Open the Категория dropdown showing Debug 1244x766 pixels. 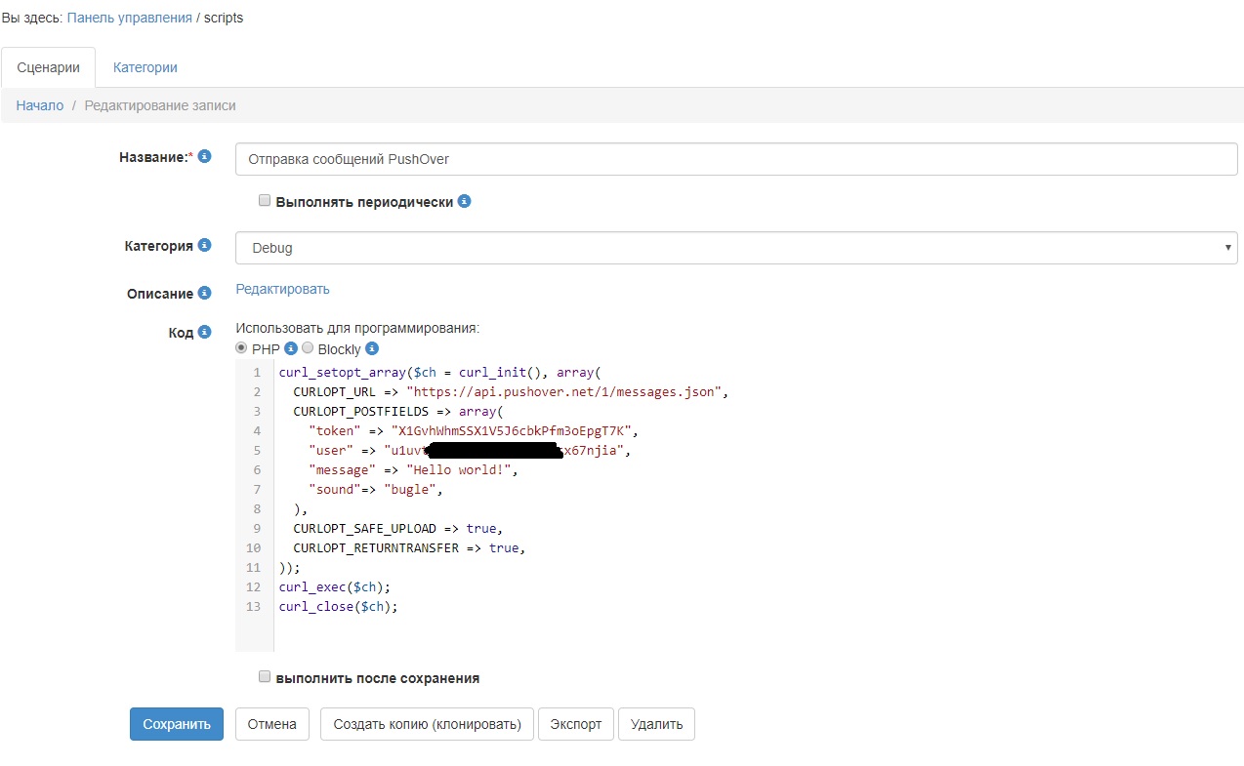[736, 248]
